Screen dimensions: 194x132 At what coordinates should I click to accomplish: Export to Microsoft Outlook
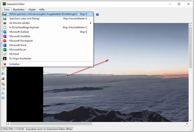point(48,32)
